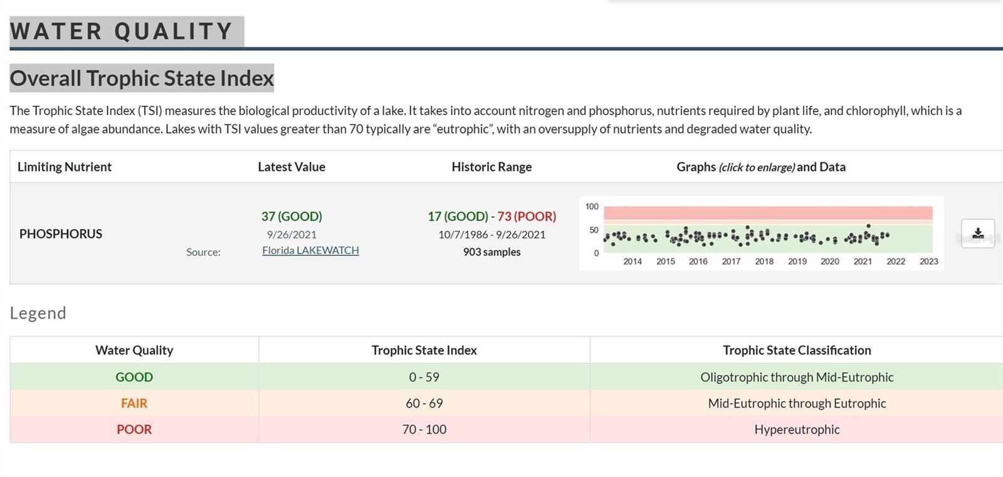Select the PHOSPHORUS row label
Image resolution: width=1003 pixels, height=477 pixels.
pyautogui.click(x=61, y=234)
